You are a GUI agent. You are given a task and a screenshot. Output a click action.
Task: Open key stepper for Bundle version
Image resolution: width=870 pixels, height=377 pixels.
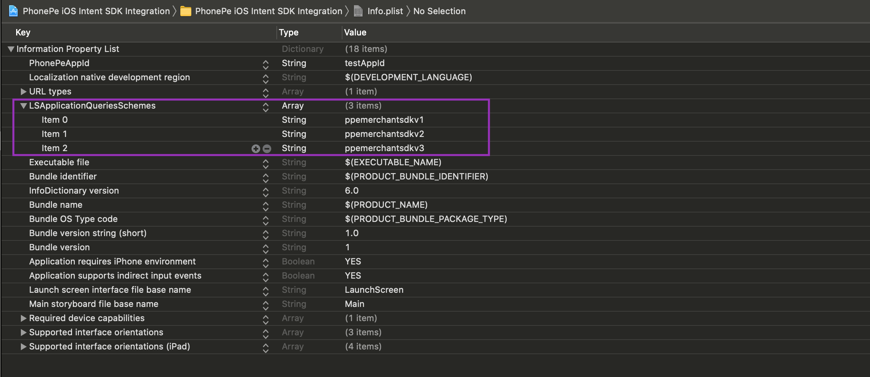coord(266,249)
